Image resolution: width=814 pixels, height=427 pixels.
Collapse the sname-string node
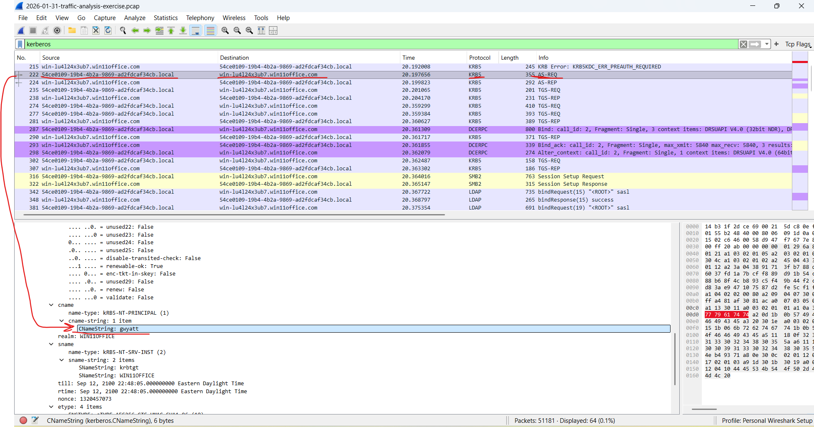tap(62, 360)
